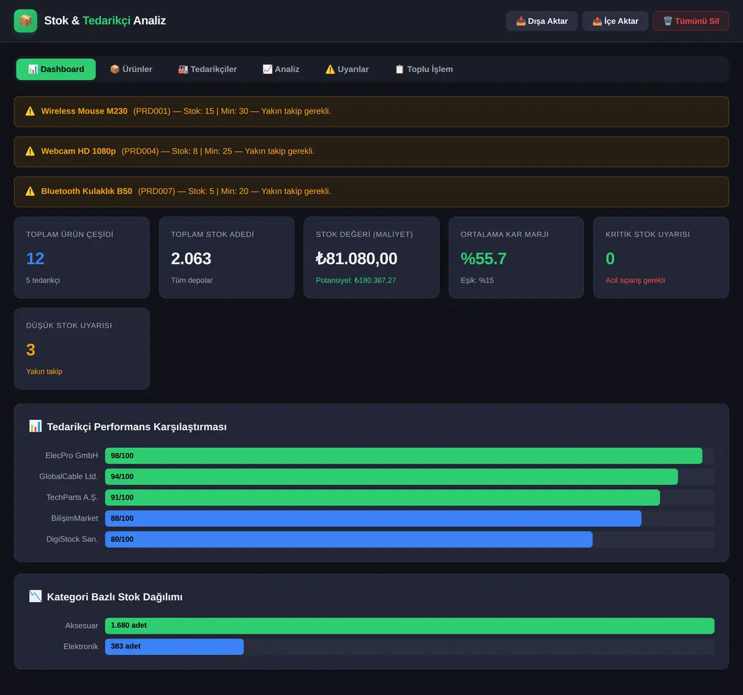Click the 5 tedarikçi text

(x=43, y=281)
